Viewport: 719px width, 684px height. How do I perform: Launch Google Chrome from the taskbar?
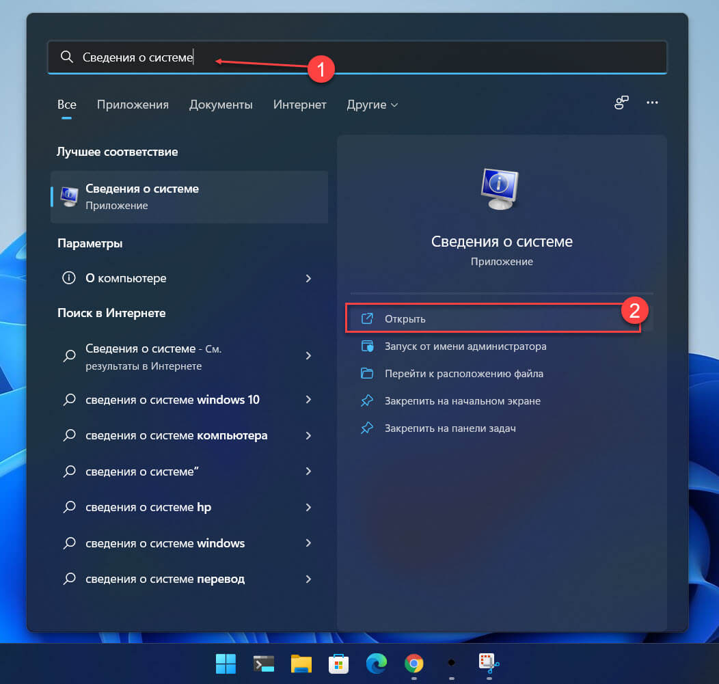point(414,664)
